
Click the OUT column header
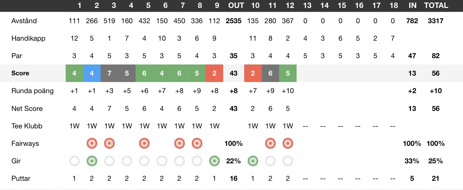(236, 5)
